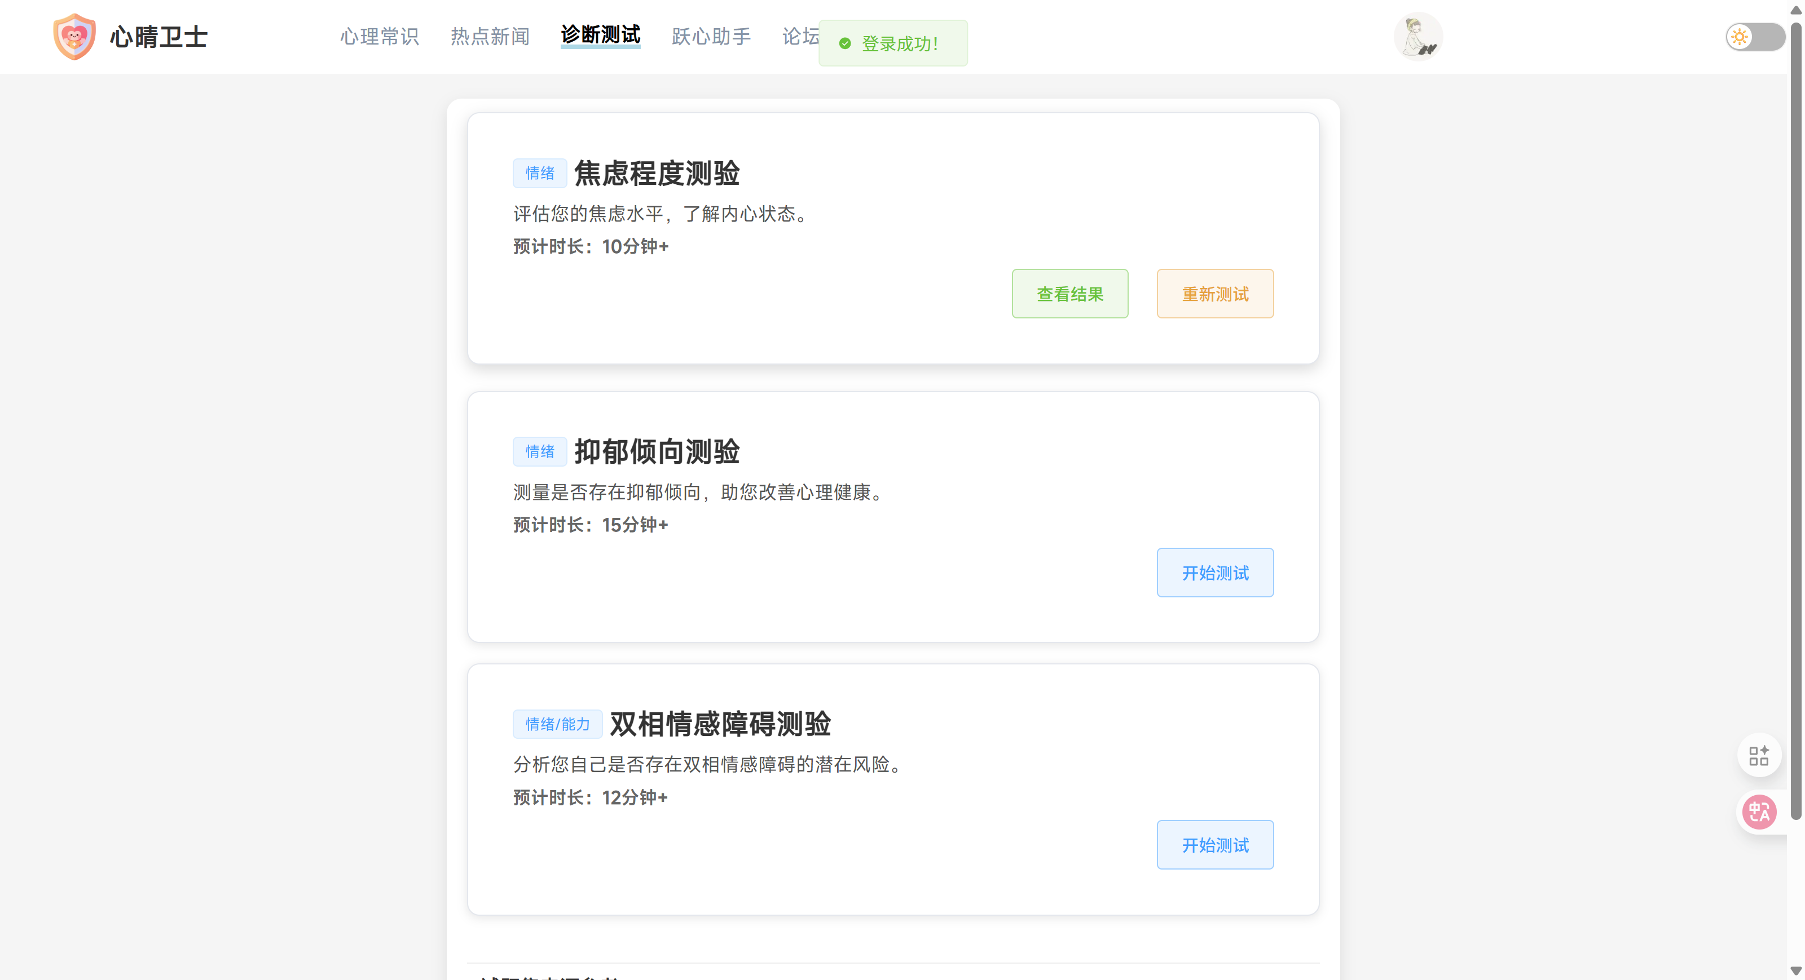This screenshot has width=1805, height=980.
Task: Click the 心晴卫士 site title text
Action: point(159,37)
